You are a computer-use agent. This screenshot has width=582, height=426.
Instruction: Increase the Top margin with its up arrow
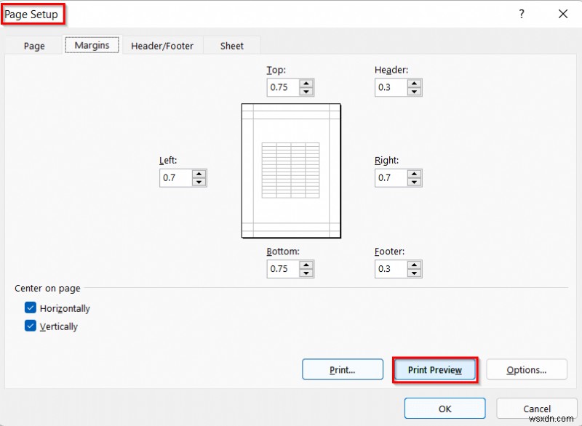(307, 84)
